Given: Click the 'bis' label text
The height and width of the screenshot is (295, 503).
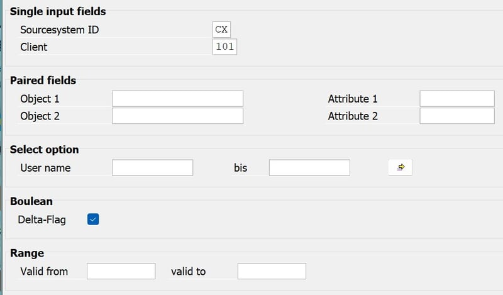Looking at the screenshot, I should tap(241, 168).
